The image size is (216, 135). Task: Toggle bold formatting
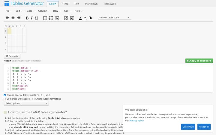(x=27, y=18)
